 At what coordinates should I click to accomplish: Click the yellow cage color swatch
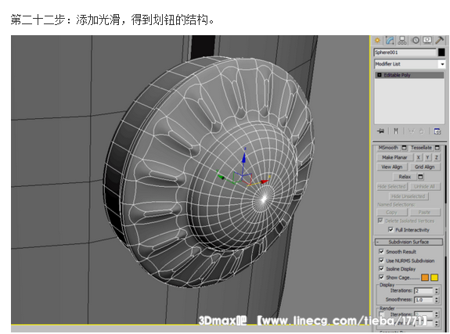pyautogui.click(x=434, y=278)
